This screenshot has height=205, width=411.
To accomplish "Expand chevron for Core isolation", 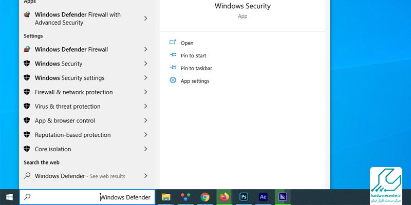I will [x=146, y=149].
